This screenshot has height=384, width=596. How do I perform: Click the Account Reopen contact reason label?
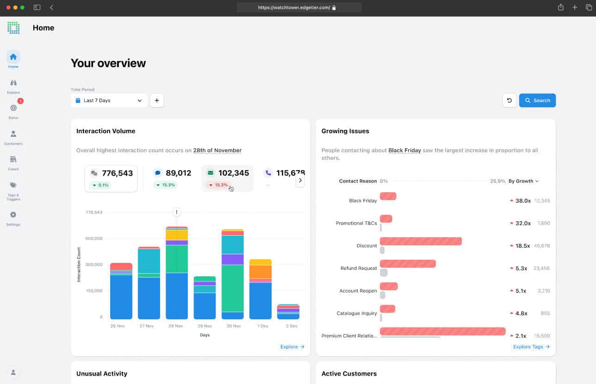[x=358, y=291]
